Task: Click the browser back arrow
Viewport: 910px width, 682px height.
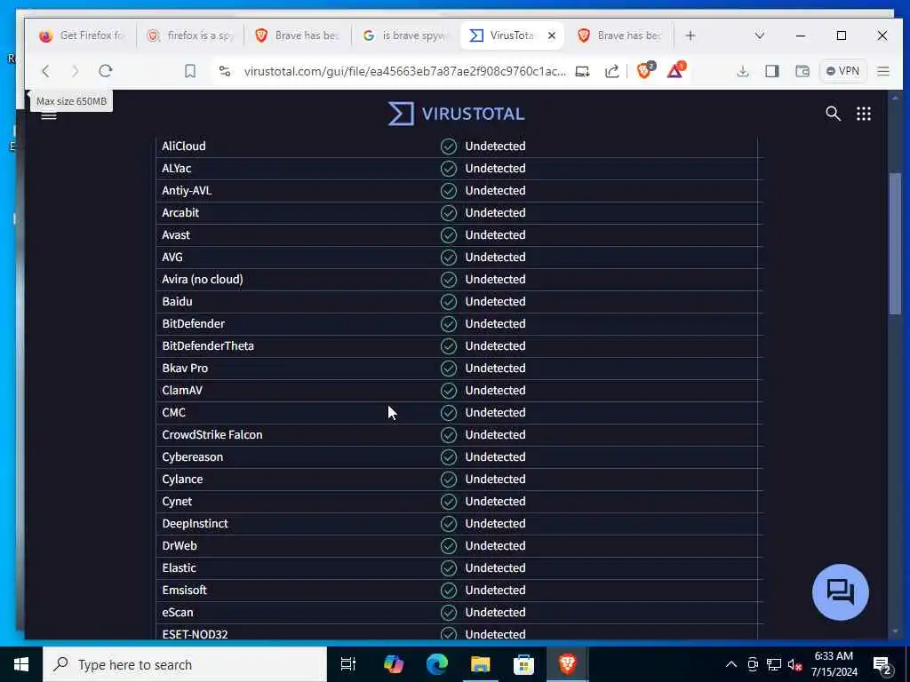Action: click(x=45, y=71)
